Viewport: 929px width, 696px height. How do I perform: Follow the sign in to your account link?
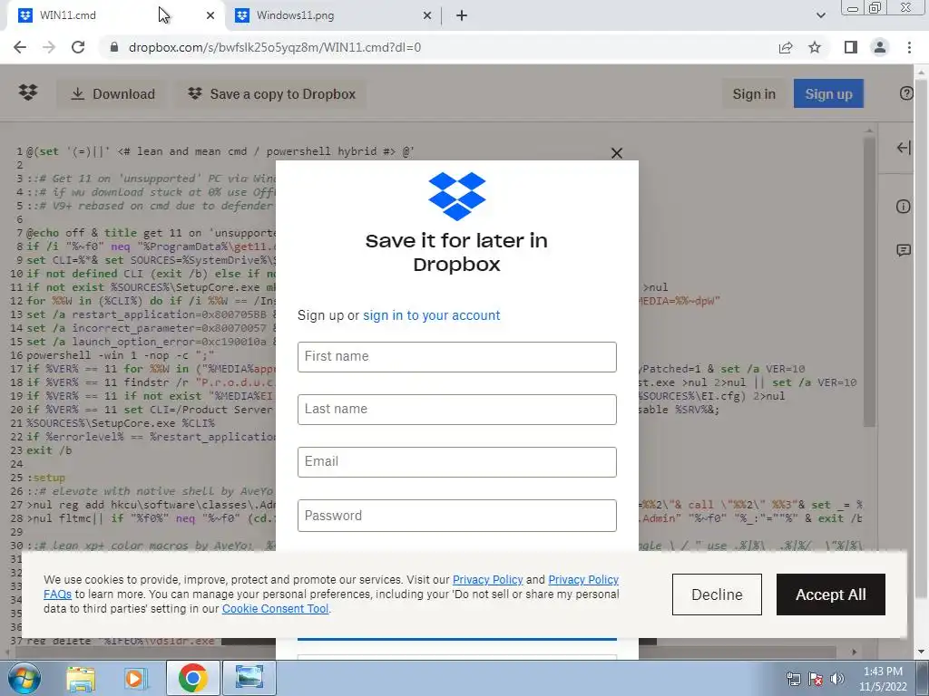click(431, 315)
